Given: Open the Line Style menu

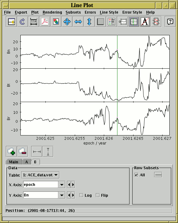Looking at the screenshot, I should pos(109,12).
